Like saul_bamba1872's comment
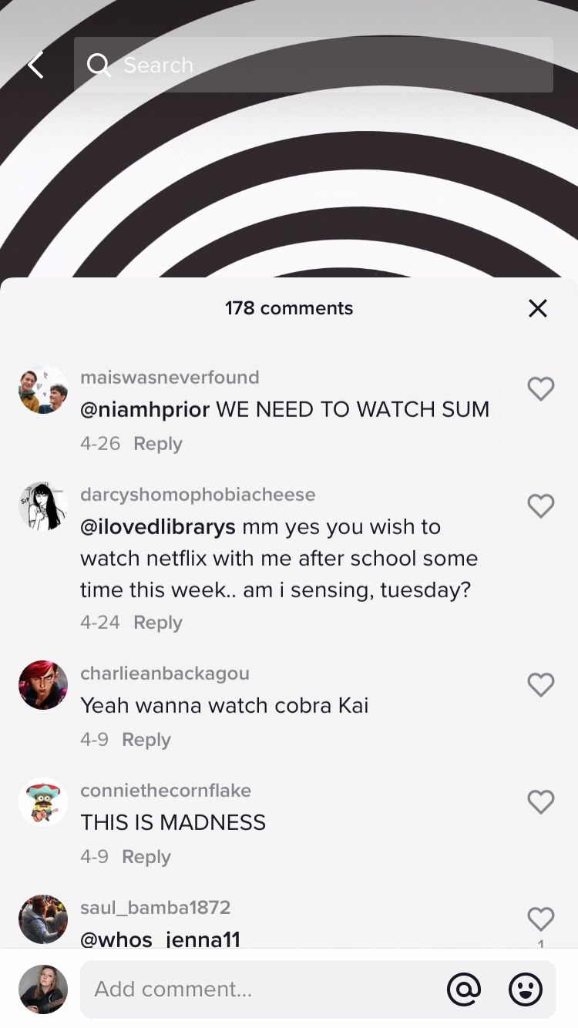The width and height of the screenshot is (578, 1028). point(541,919)
